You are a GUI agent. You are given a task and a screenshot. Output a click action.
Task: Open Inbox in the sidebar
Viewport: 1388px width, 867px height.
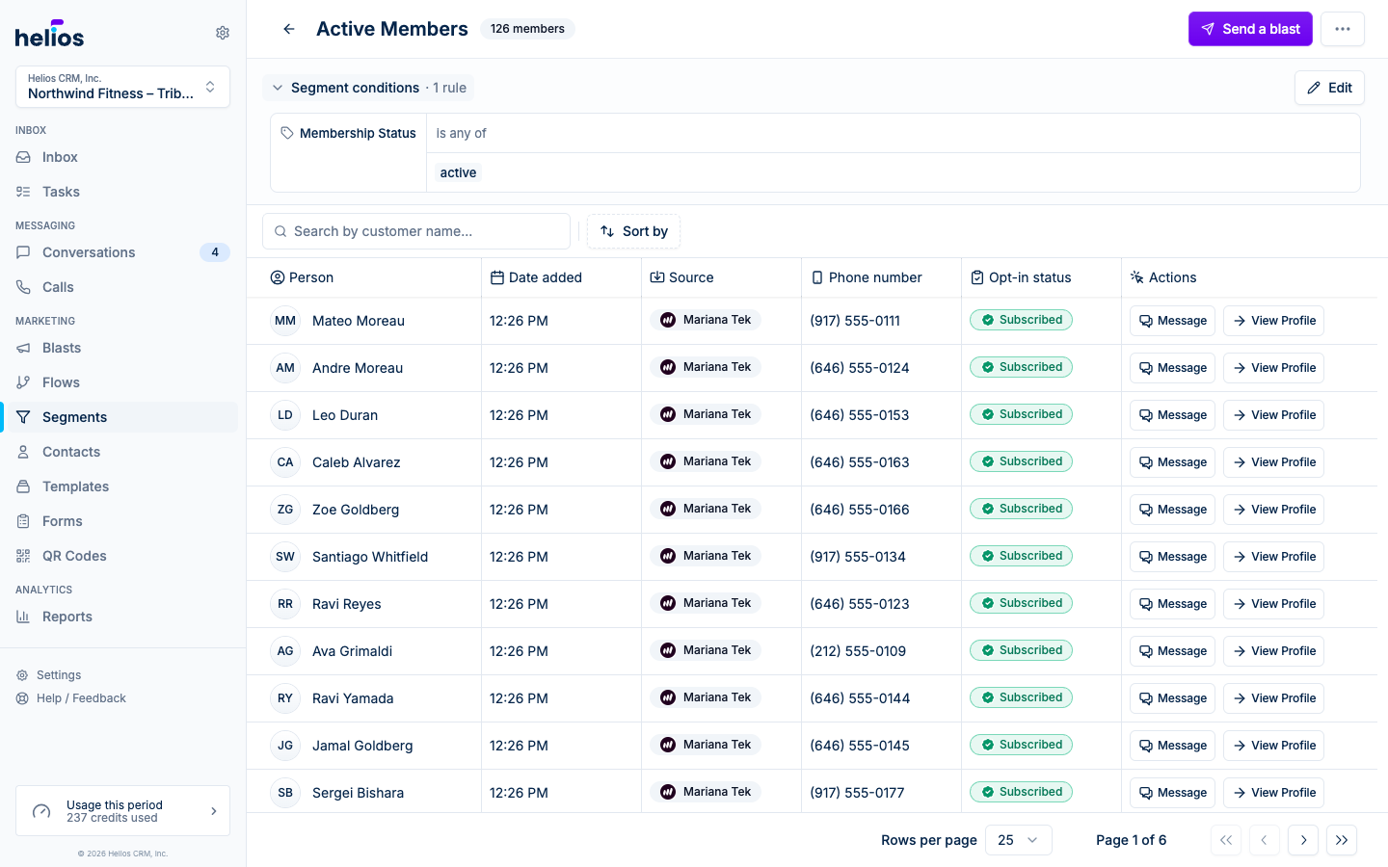[122, 157]
